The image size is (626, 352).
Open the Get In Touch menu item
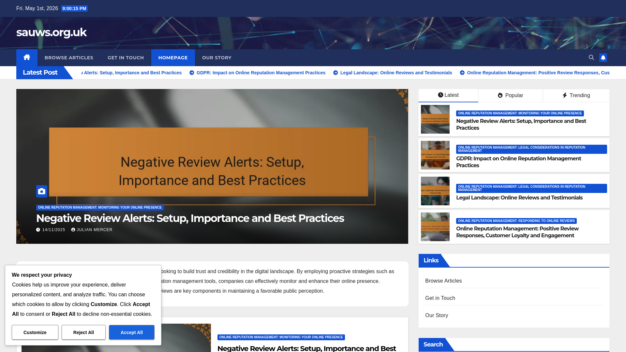click(126, 58)
